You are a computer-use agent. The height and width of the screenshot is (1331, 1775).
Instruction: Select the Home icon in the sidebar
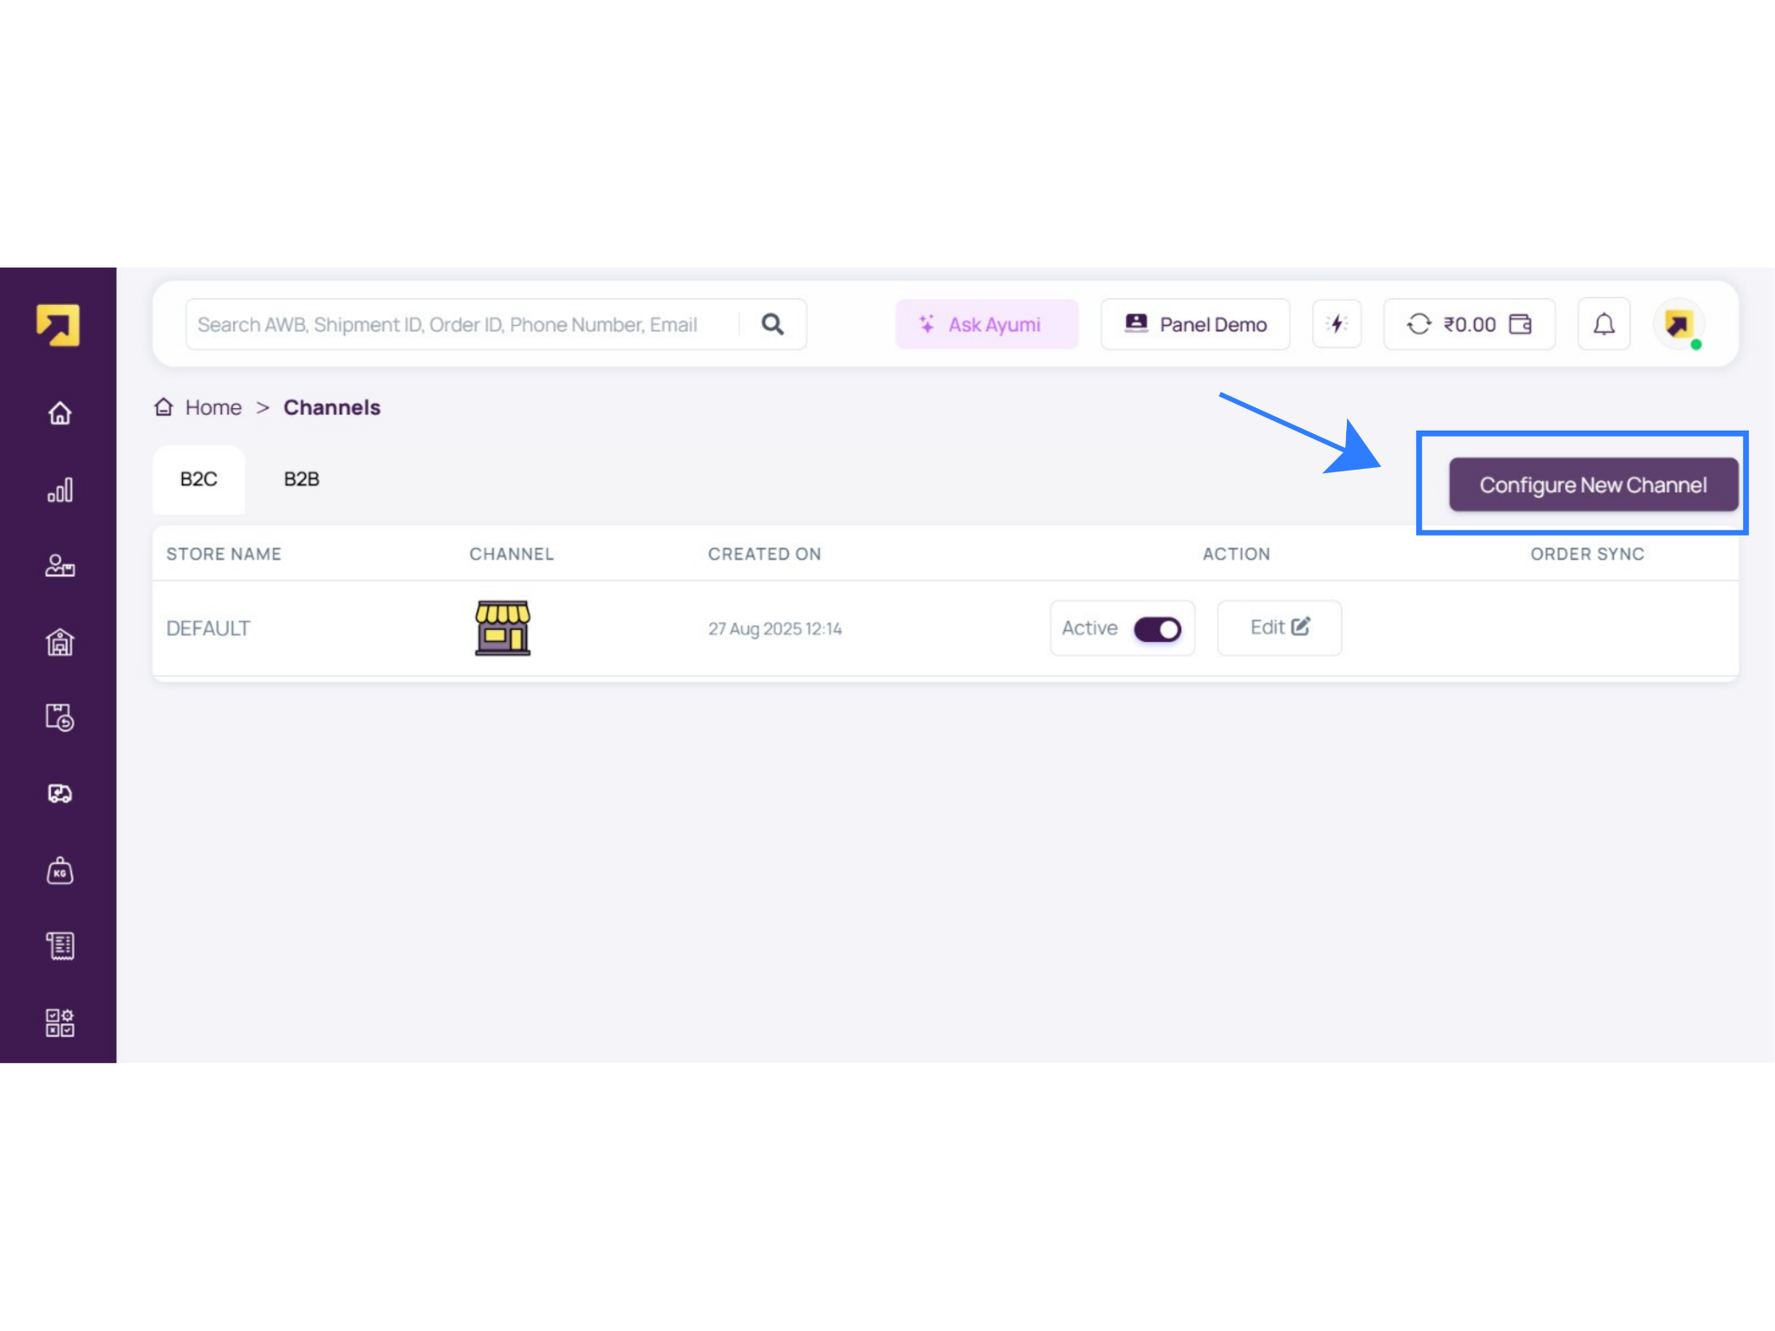tap(58, 413)
